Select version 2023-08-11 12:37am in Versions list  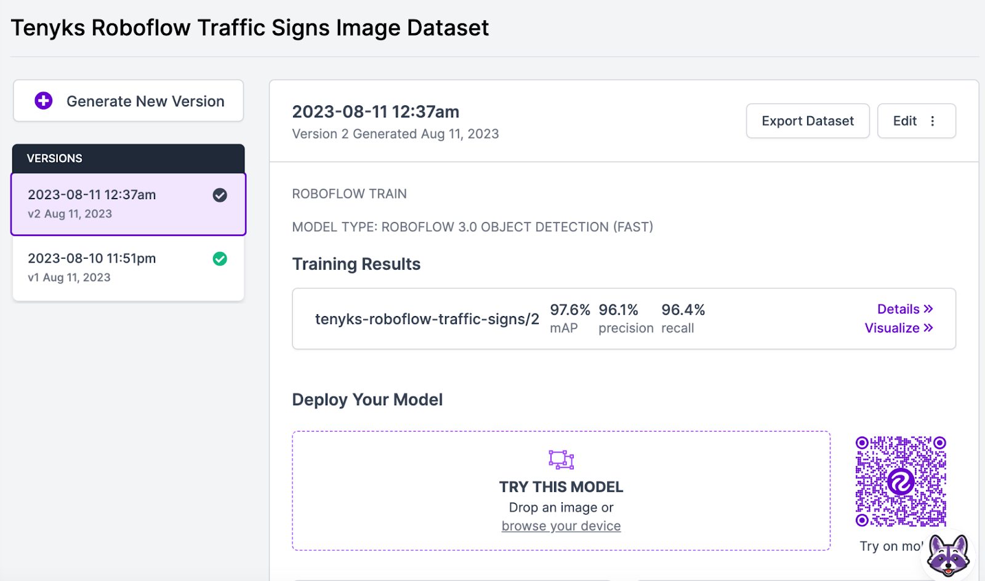tap(129, 204)
